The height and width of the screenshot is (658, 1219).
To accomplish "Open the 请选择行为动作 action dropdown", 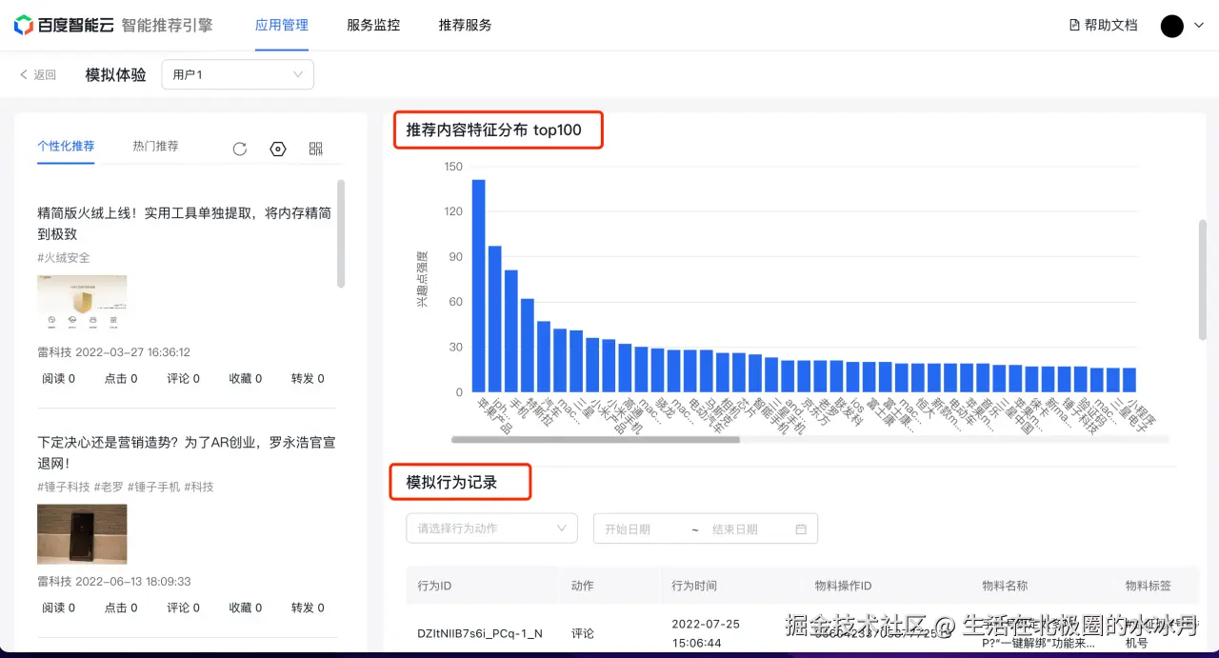I will pos(491,528).
